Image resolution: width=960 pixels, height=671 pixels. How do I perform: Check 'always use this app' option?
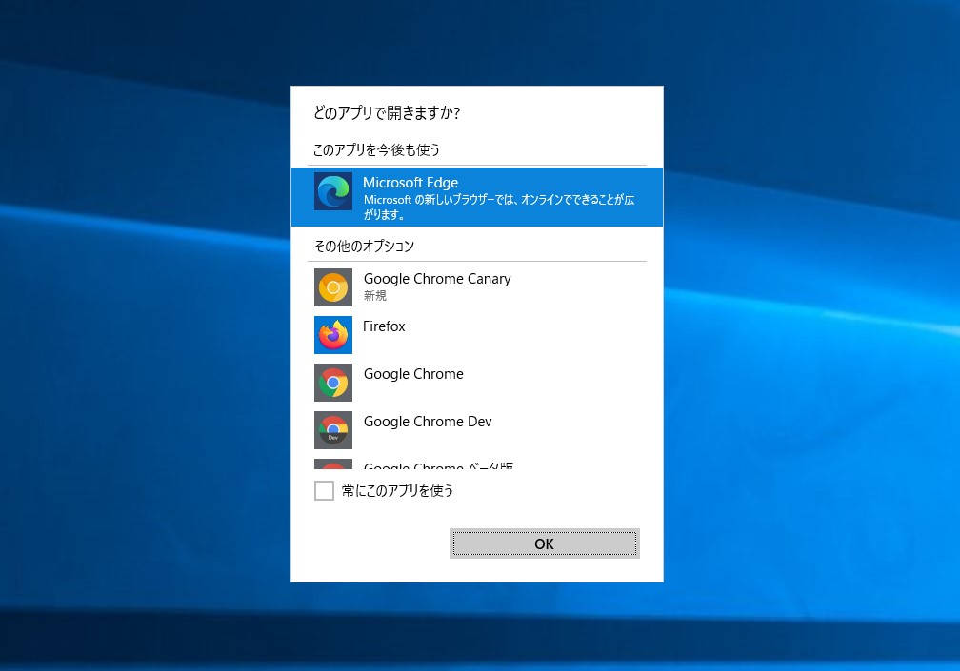click(x=324, y=490)
